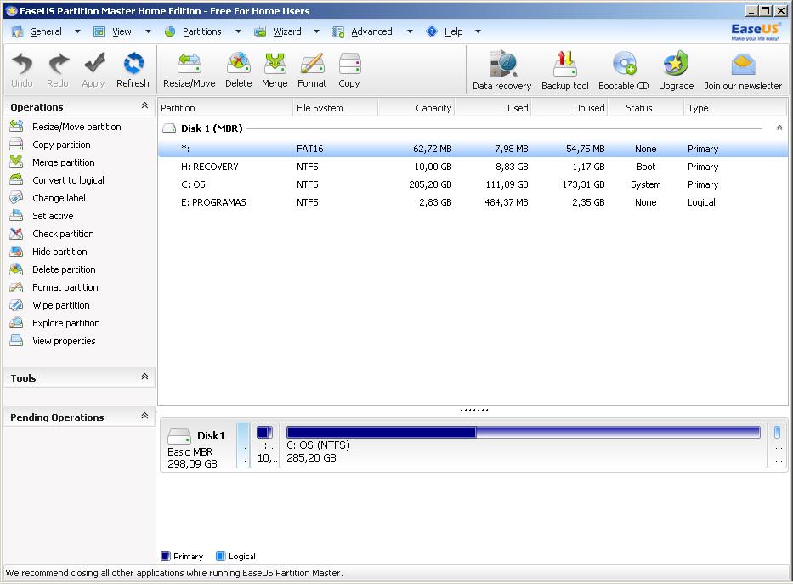793x584 pixels.
Task: Select the H: RECOVERY partition row
Action: point(473,167)
